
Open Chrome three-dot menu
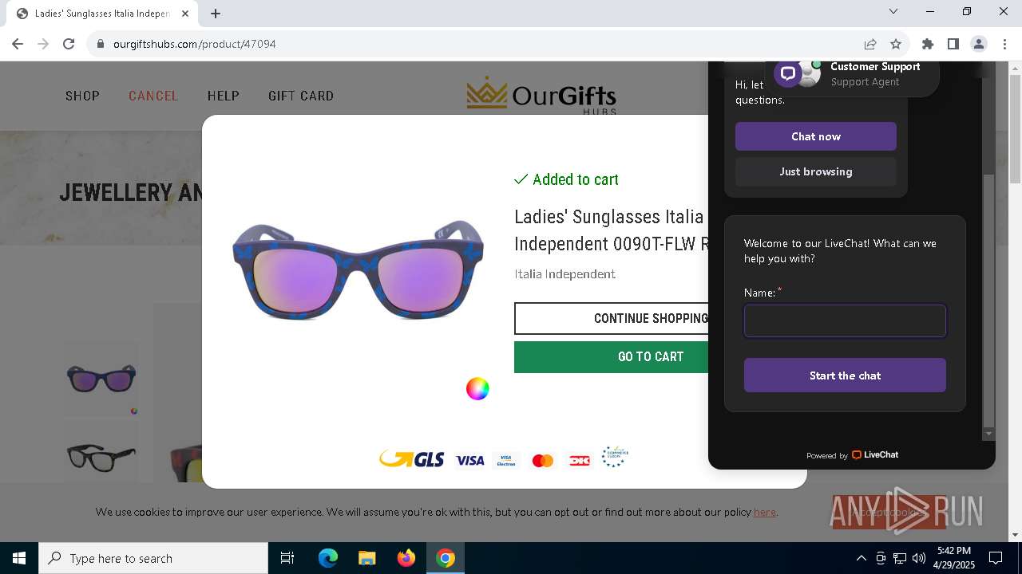(1004, 44)
